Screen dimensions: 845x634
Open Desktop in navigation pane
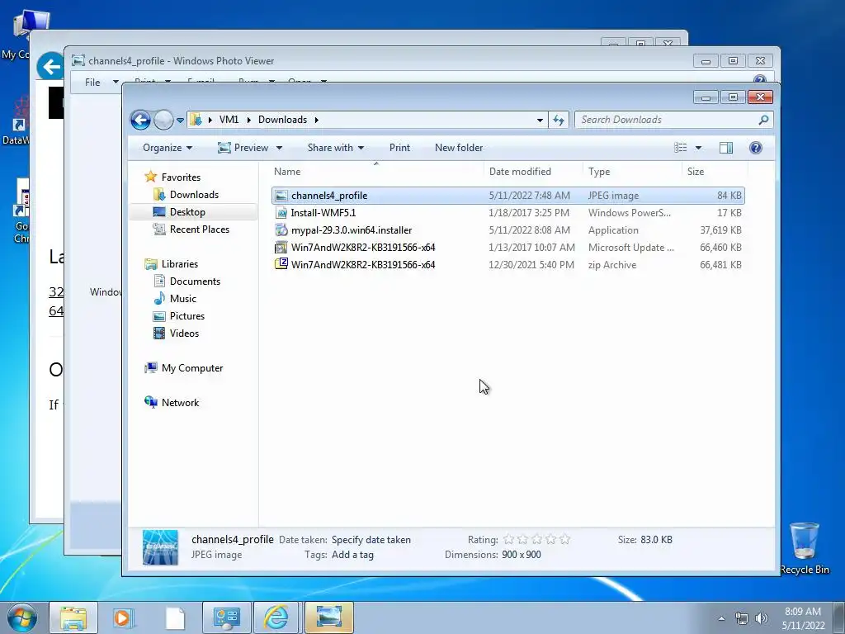pyautogui.click(x=187, y=212)
